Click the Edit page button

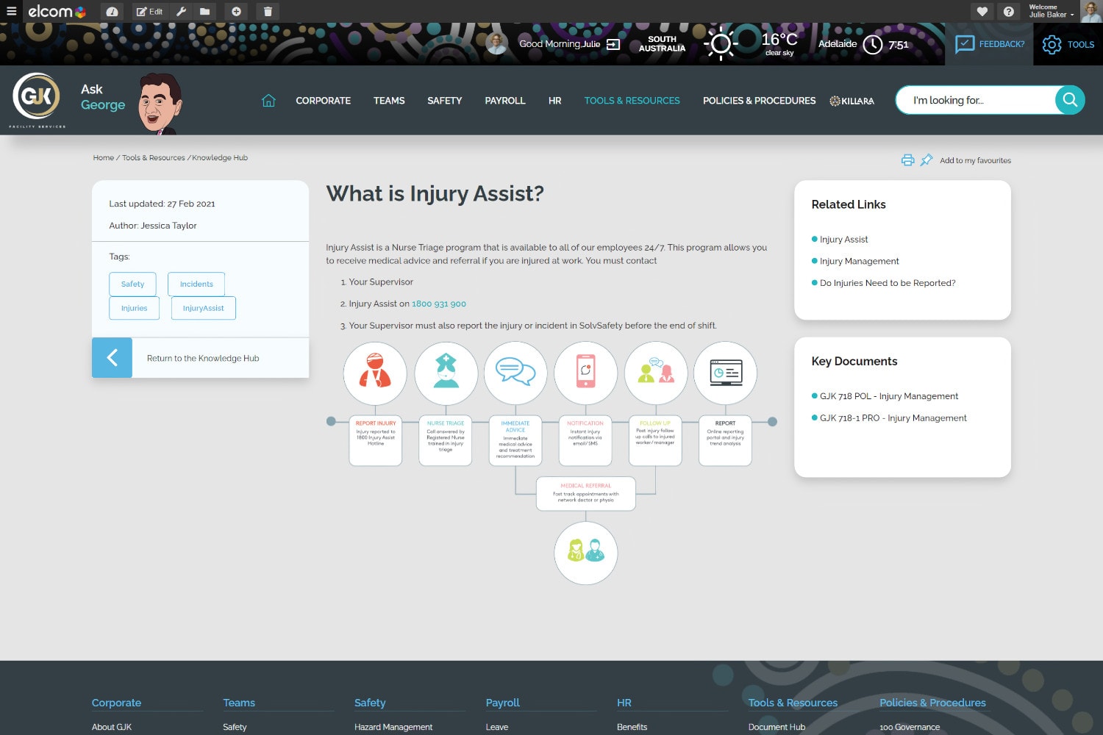[150, 12]
